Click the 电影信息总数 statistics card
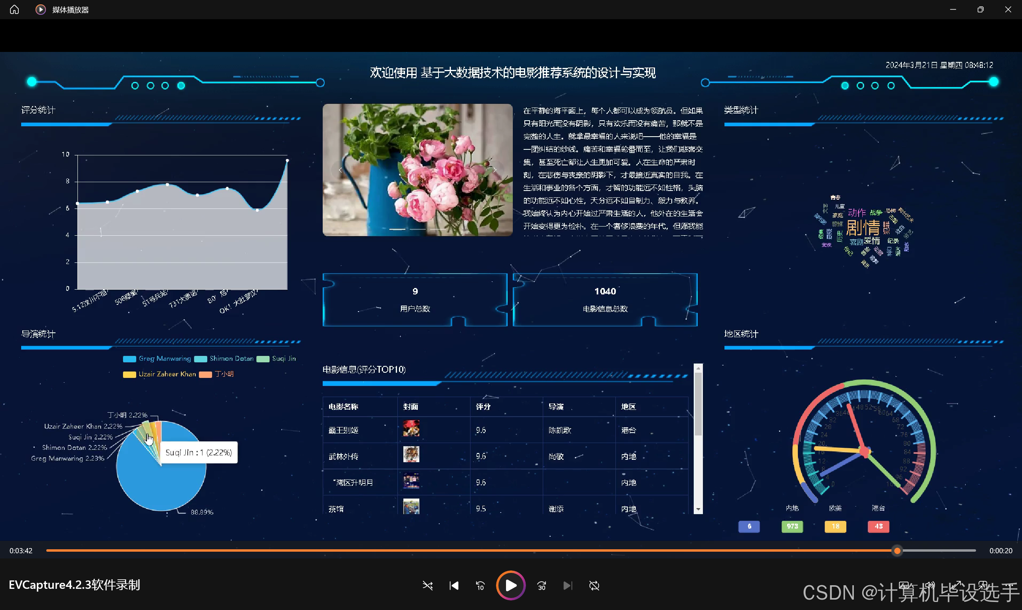This screenshot has height=610, width=1022. tap(605, 299)
